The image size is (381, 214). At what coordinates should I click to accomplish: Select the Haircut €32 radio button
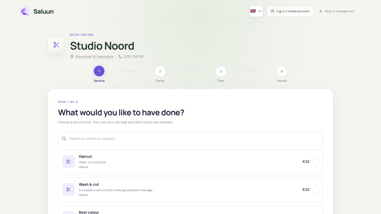(x=316, y=162)
